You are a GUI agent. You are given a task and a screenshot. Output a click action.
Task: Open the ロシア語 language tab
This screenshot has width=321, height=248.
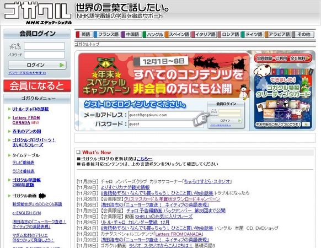[x=229, y=34]
